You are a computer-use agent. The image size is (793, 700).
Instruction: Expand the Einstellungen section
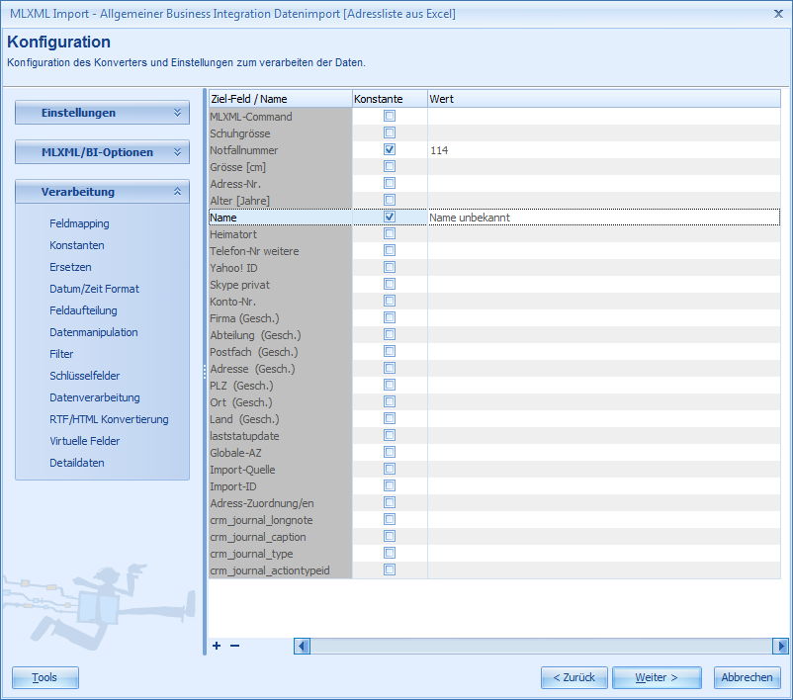click(102, 113)
